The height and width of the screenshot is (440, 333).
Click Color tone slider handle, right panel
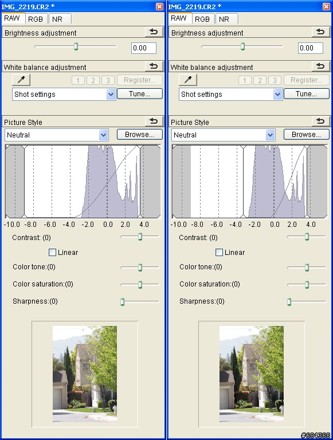(x=307, y=268)
